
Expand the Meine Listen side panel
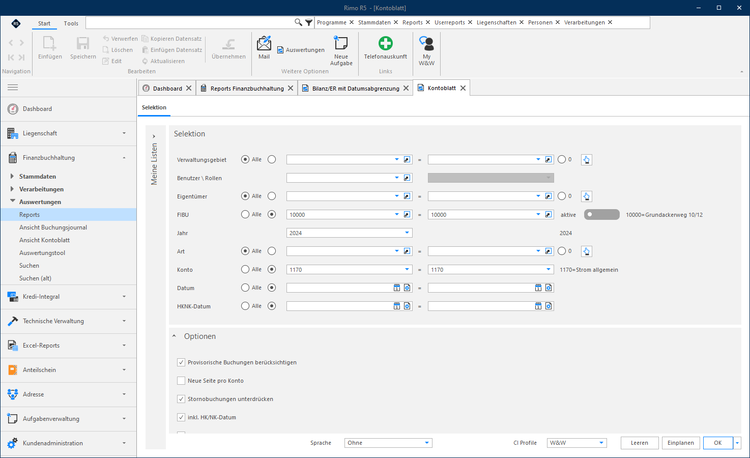pyautogui.click(x=154, y=136)
